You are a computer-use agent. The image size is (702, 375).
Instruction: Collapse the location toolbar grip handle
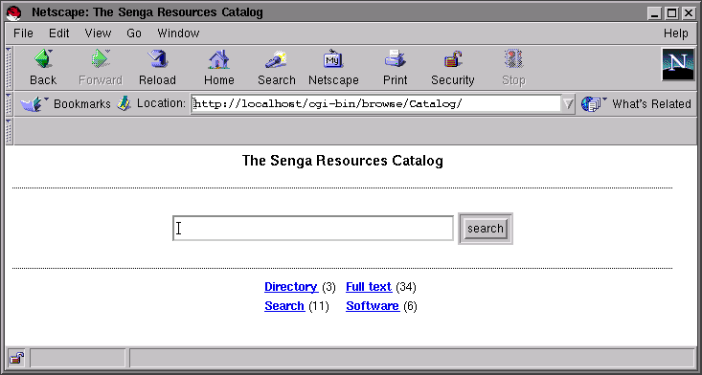point(9,104)
